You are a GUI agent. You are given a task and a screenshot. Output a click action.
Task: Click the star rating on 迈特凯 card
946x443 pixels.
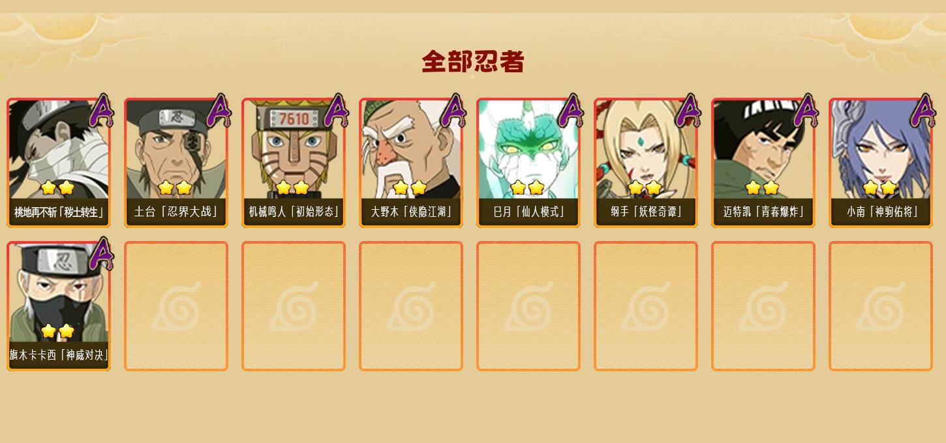[x=762, y=188]
